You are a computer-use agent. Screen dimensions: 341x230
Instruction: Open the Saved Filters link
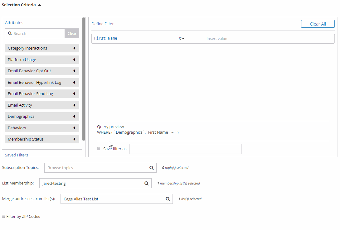tap(17, 155)
